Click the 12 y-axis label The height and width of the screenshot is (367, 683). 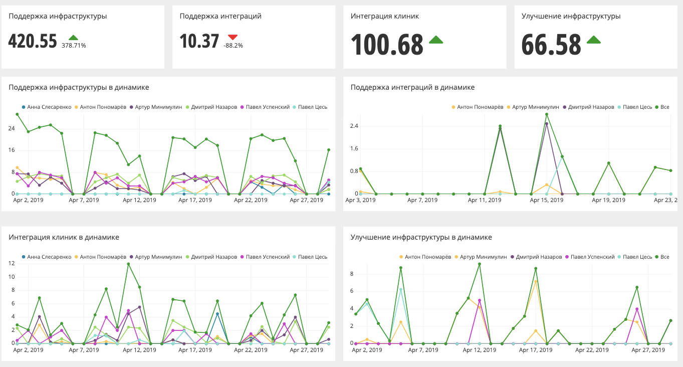coord(12,263)
